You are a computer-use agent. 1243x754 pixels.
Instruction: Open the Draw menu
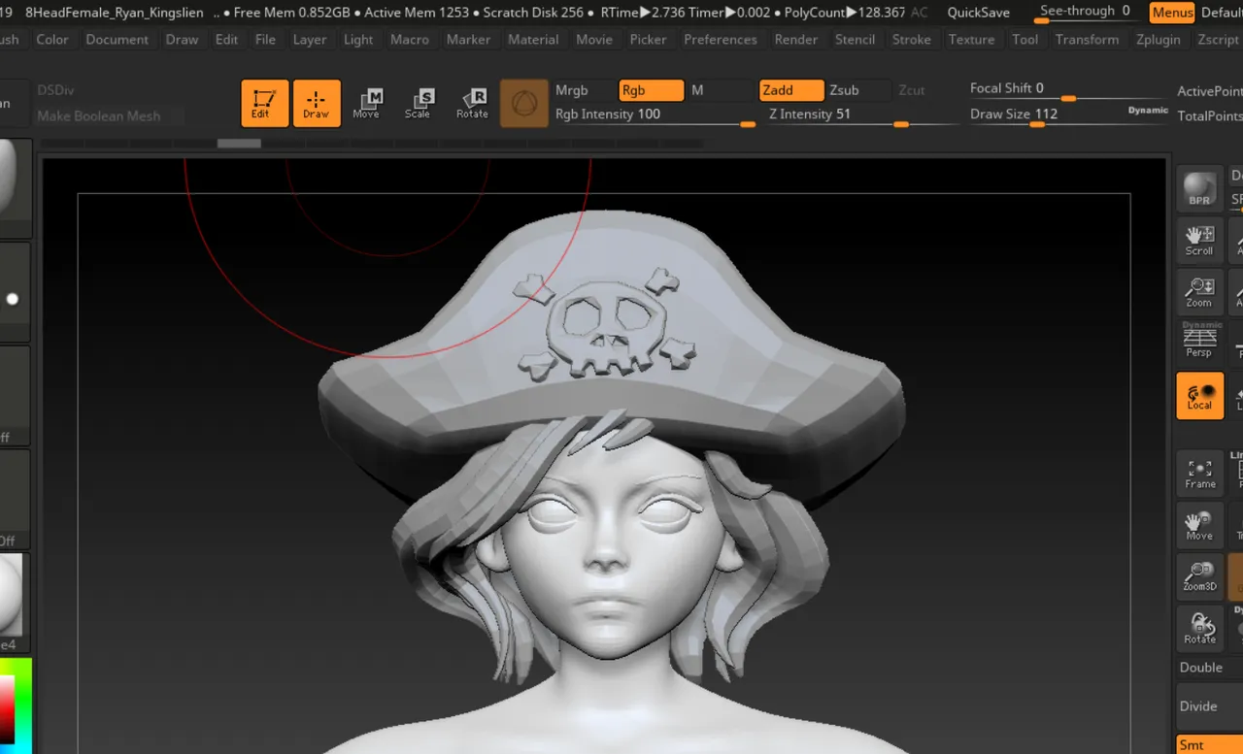[x=182, y=40]
